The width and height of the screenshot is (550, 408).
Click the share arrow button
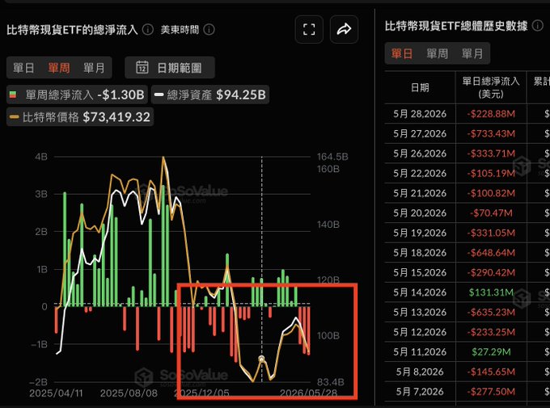(344, 29)
